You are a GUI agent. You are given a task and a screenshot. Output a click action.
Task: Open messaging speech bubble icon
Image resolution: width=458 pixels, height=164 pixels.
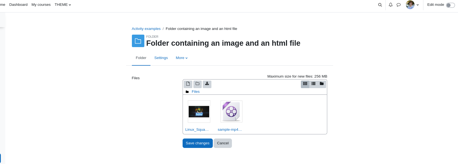click(398, 5)
